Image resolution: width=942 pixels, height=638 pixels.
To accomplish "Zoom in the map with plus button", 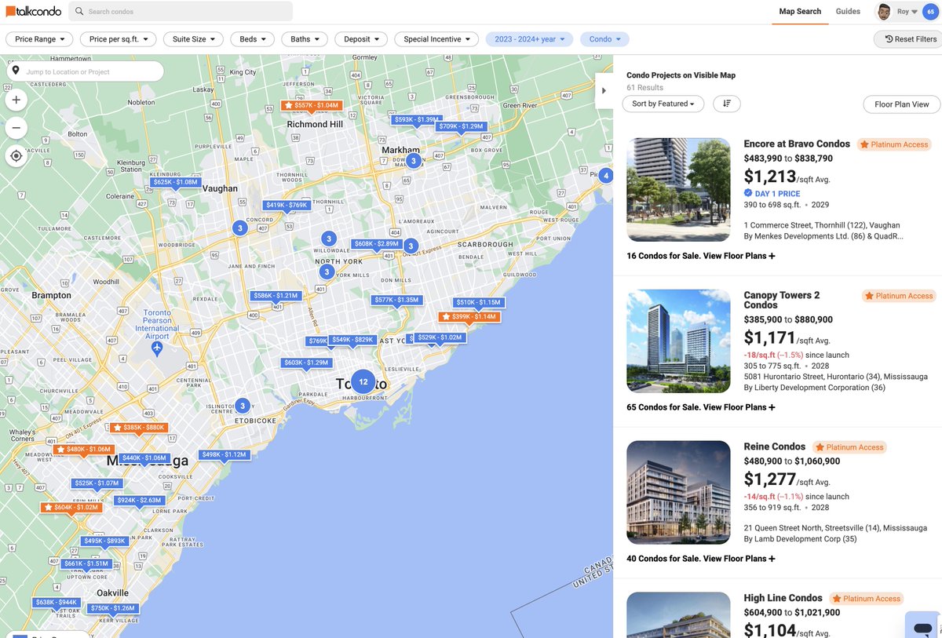I will coord(16,100).
